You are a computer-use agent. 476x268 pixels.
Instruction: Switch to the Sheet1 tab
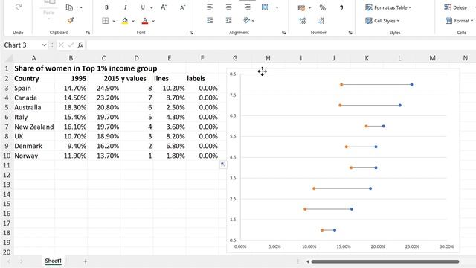pos(53,261)
